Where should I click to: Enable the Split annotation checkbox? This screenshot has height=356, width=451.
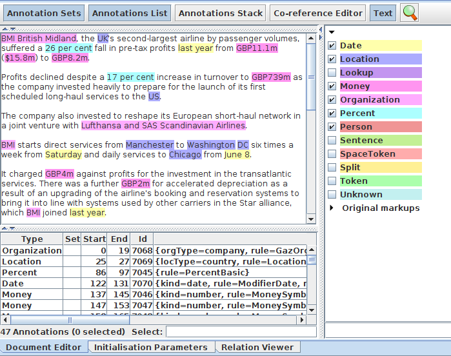tap(332, 167)
